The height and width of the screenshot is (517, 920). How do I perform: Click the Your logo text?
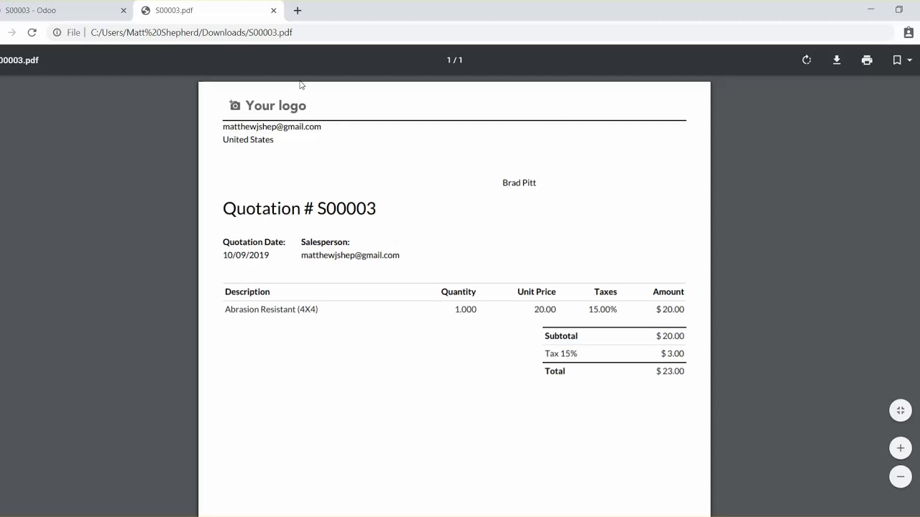point(276,106)
